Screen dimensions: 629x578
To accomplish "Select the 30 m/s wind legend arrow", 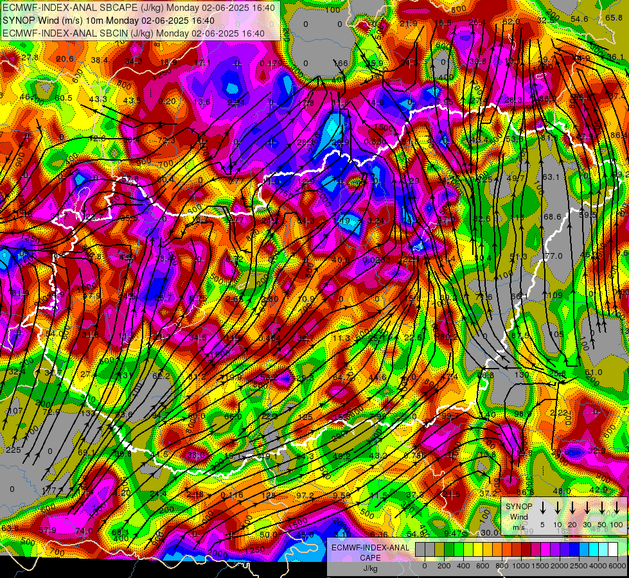I will coord(587,507).
